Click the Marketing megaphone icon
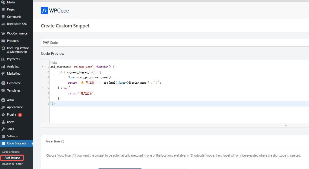This screenshot has width=309, height=169. pos(3,73)
